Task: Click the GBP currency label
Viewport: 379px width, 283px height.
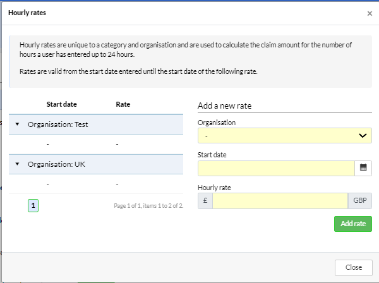Action: click(360, 201)
